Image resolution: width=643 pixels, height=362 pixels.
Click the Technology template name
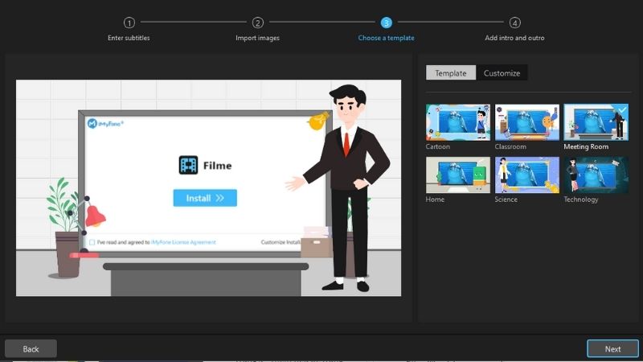click(580, 200)
